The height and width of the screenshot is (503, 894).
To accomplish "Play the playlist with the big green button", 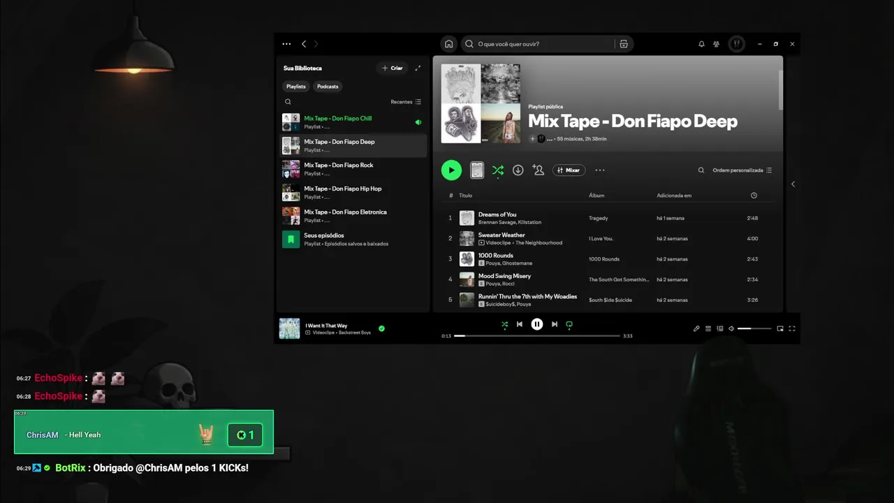I will [x=451, y=170].
